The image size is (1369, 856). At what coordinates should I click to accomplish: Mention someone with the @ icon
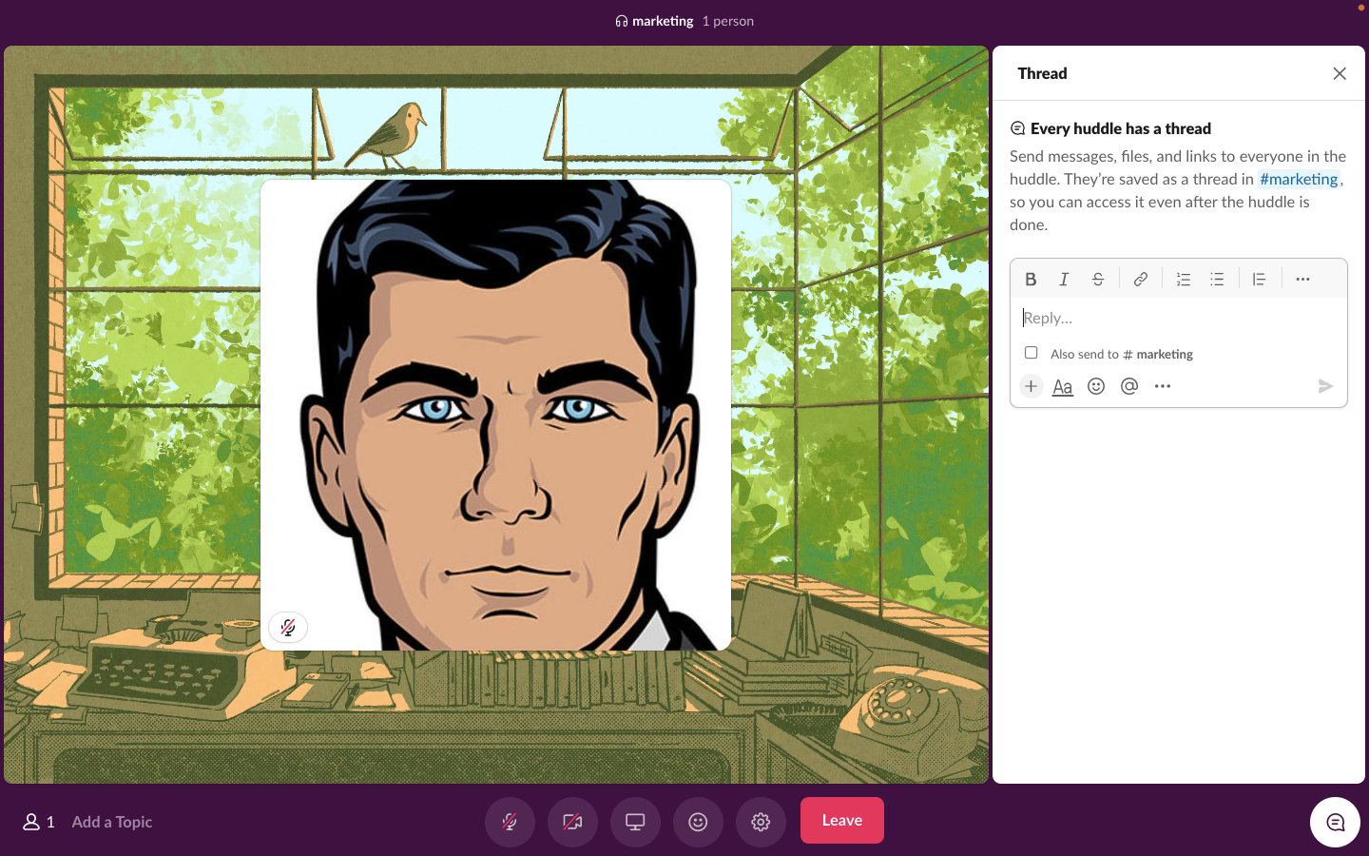click(1128, 386)
